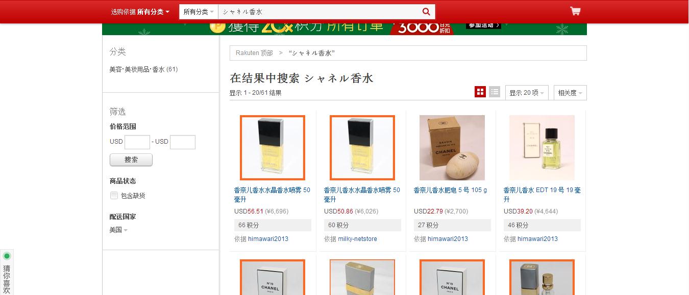The image size is (689, 295).
Task: Click the 搜索 price filter button
Action: point(131,159)
